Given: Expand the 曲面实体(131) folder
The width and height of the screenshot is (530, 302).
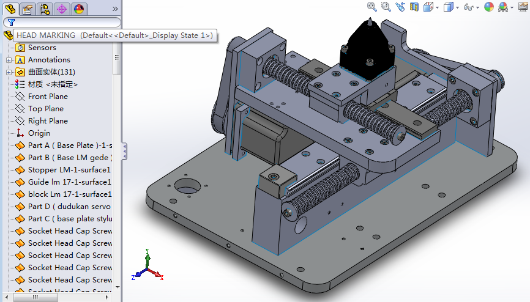Looking at the screenshot, I should pyautogui.click(x=9, y=72).
